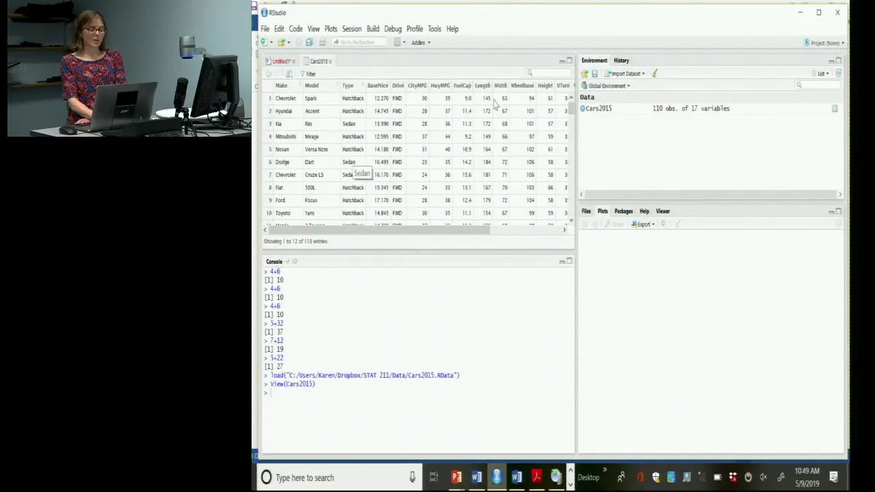Load workspace icon in Environment pane
Screen dimensions: 875x492
coord(584,74)
